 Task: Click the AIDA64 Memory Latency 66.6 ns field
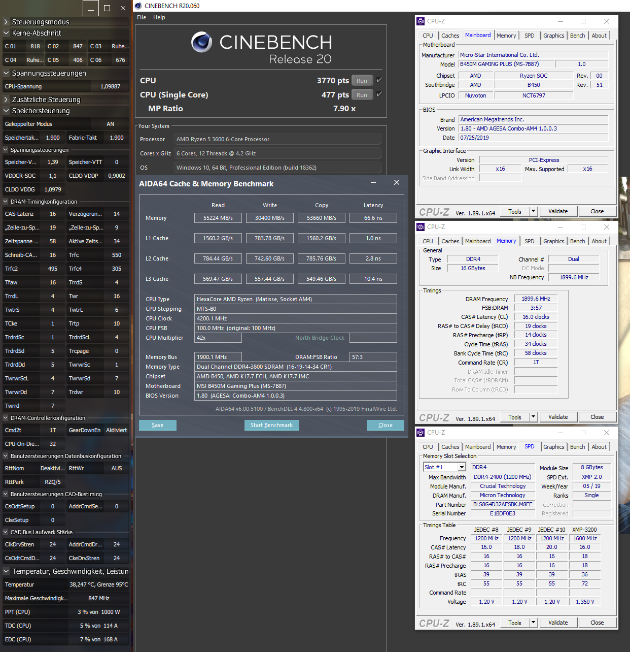(373, 218)
